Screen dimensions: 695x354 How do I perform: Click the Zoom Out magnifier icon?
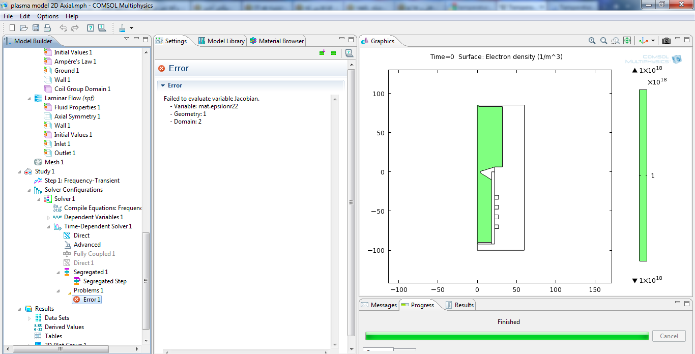[x=603, y=41]
